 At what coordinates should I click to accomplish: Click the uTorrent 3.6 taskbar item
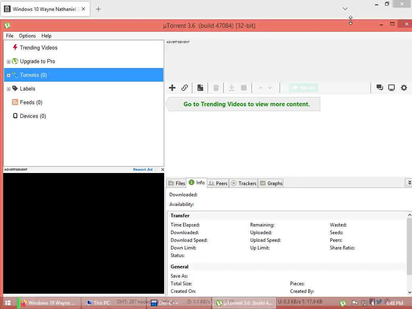(x=244, y=303)
